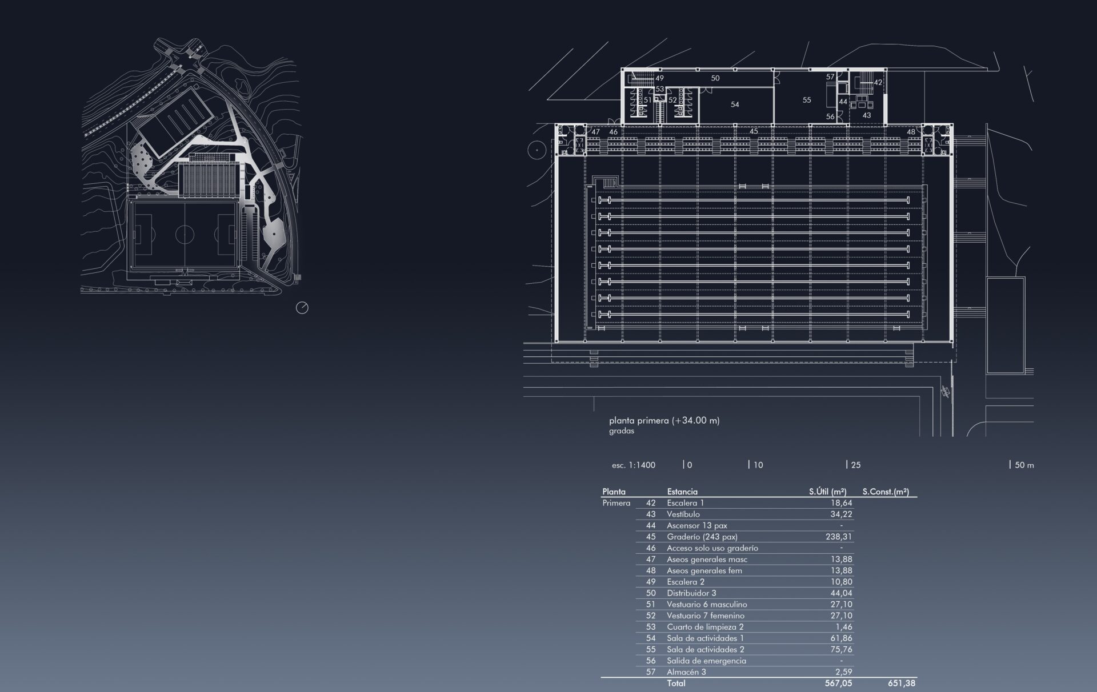Click grandstand label 45 in the floor plan
This screenshot has height=692, width=1097.
pyautogui.click(x=754, y=131)
